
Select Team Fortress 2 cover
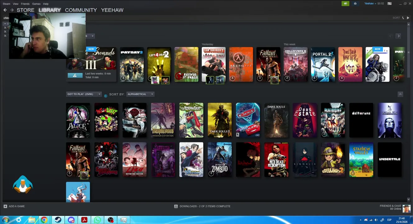(213, 64)
